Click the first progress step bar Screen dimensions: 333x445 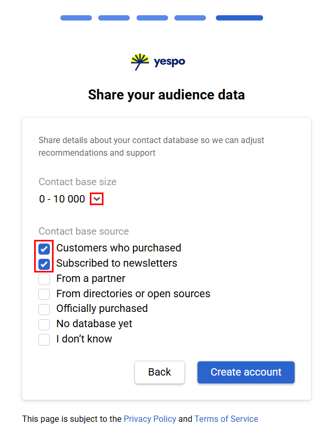[76, 18]
